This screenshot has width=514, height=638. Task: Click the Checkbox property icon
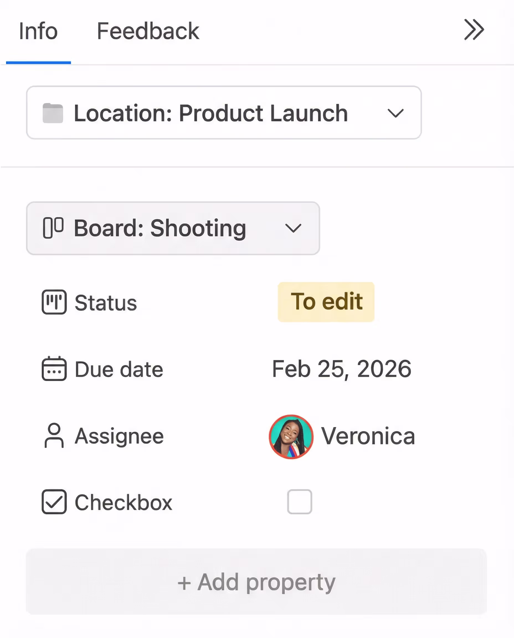54,502
